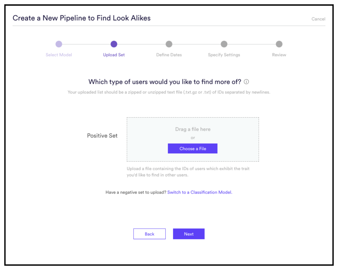338x270 pixels.
Task: Click the Choose a File button
Action: (193, 148)
